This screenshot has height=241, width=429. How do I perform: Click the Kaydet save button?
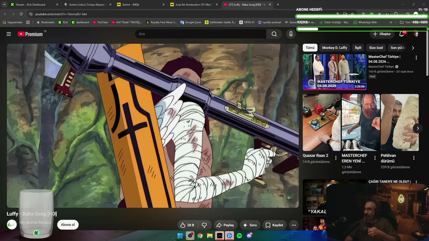(274, 225)
